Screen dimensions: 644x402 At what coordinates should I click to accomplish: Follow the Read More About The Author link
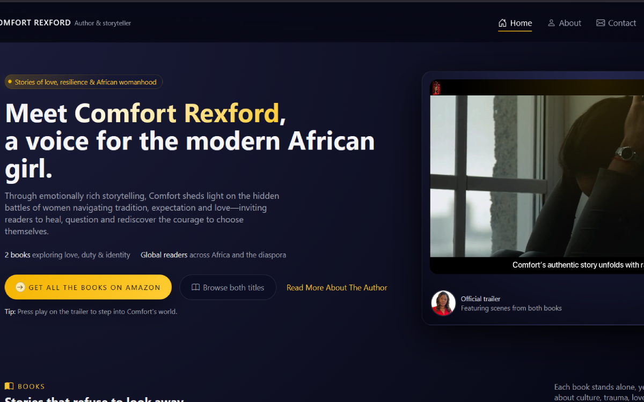pyautogui.click(x=336, y=287)
